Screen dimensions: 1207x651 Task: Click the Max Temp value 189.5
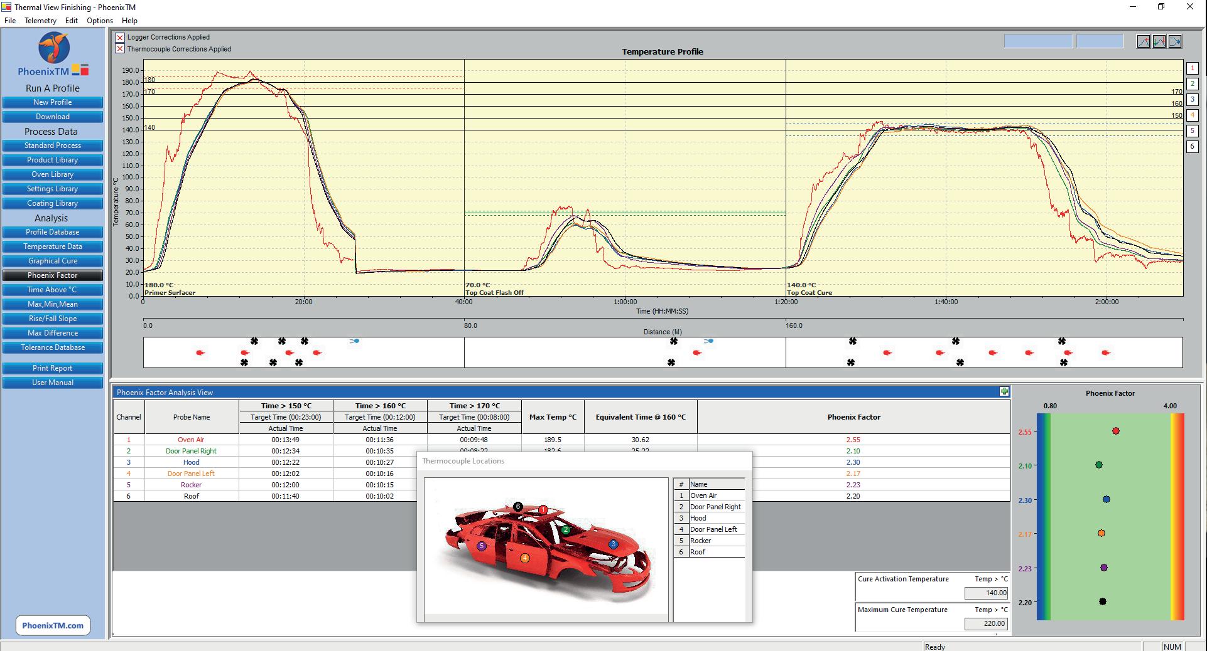tap(553, 440)
